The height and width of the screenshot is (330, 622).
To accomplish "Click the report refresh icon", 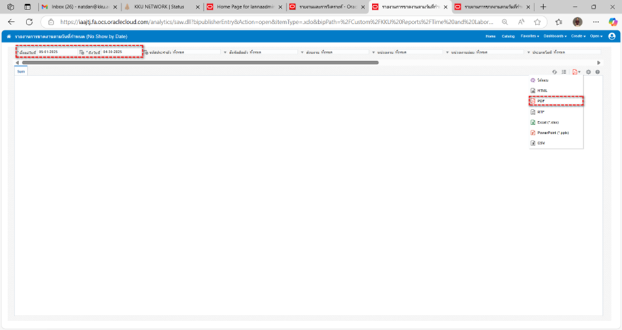I will 555,72.
